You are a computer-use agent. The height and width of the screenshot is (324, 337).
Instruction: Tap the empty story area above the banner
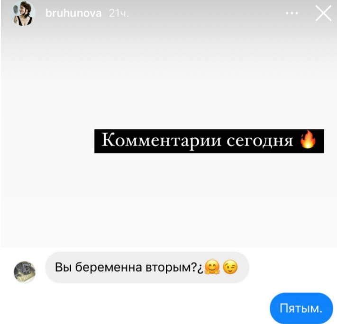point(169,77)
